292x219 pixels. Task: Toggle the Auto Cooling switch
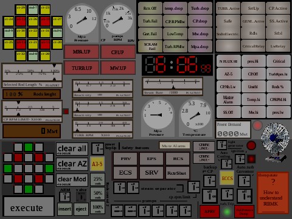coord(227,164)
